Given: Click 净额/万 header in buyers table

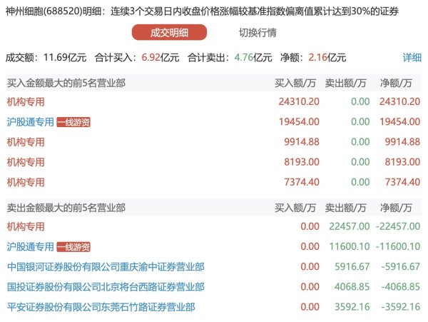Looking at the screenshot, I should 396,83.
